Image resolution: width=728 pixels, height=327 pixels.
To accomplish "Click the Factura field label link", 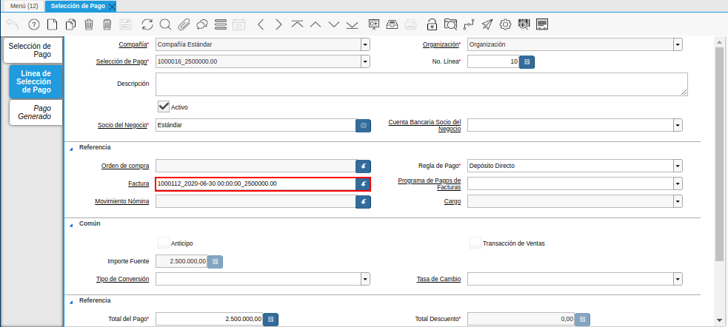I will click(x=138, y=183).
